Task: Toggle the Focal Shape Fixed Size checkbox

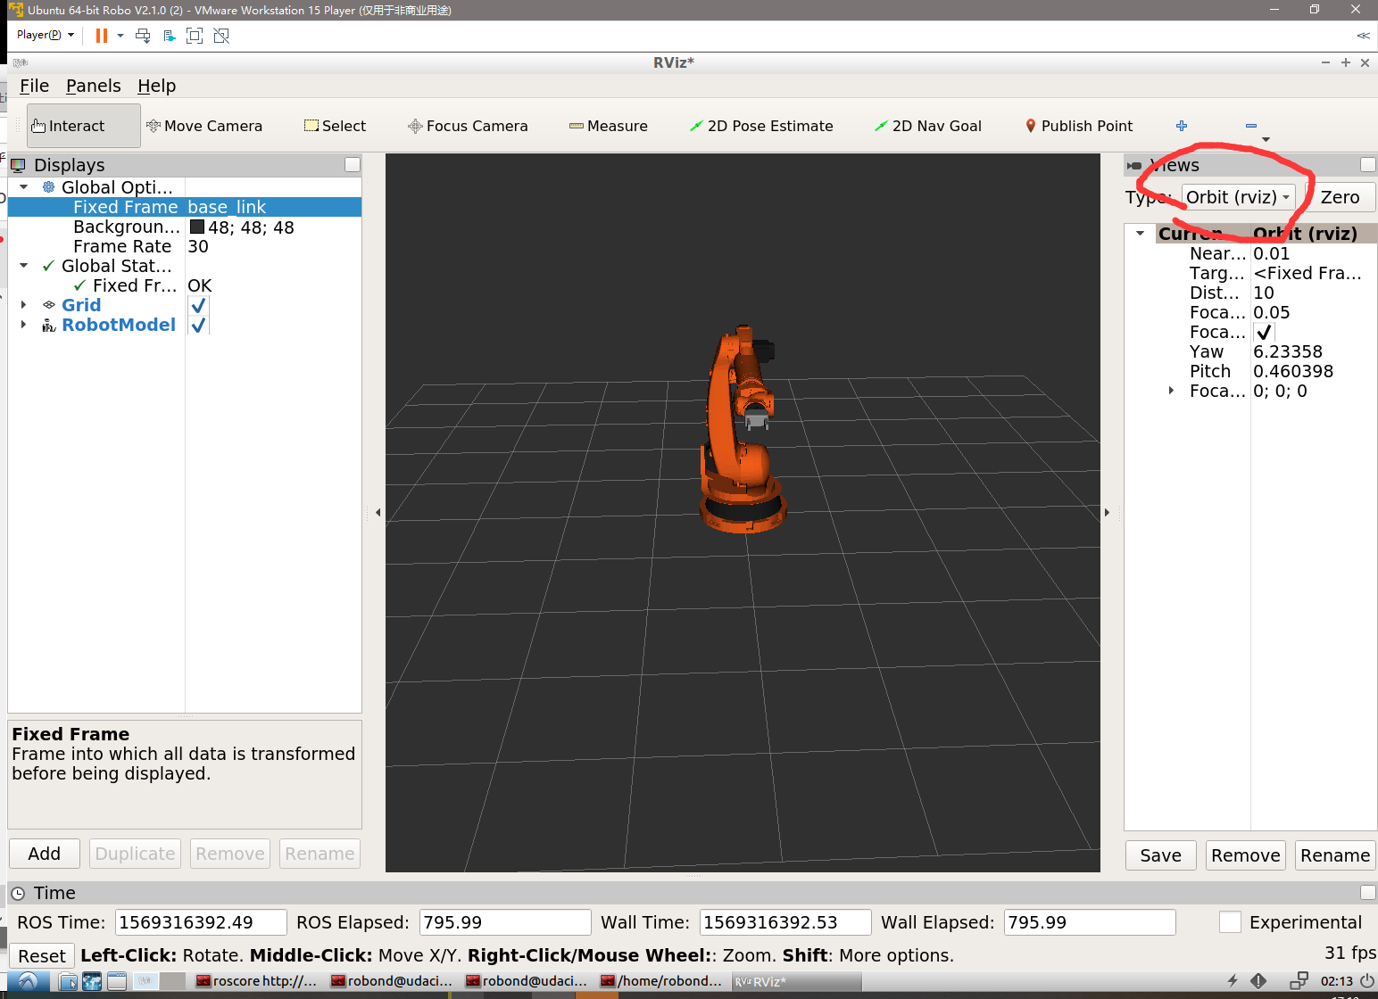Action: point(1264,332)
